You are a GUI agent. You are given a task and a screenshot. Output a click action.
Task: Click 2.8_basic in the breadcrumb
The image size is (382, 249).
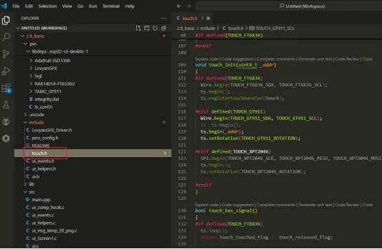pyautogui.click(x=186, y=28)
